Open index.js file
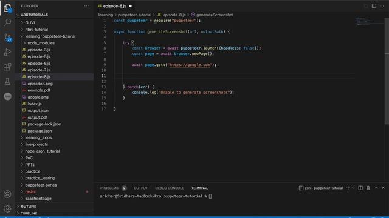Image resolution: width=389 pixels, height=218 pixels. (35, 104)
